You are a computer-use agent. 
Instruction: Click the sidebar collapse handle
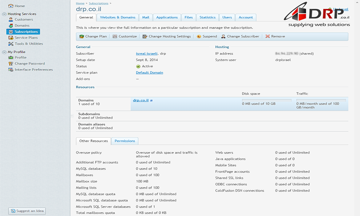[71, 115]
